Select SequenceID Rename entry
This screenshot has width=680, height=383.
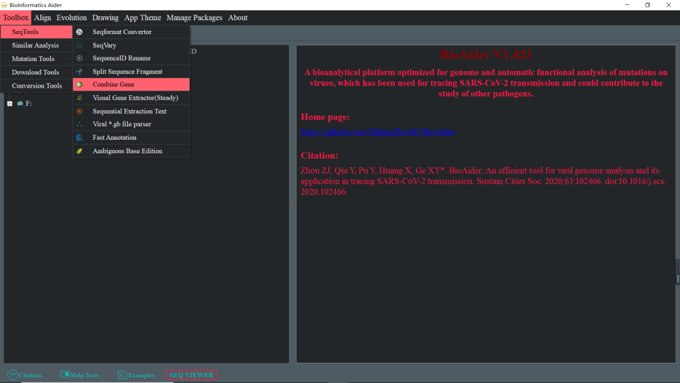[x=132, y=58]
